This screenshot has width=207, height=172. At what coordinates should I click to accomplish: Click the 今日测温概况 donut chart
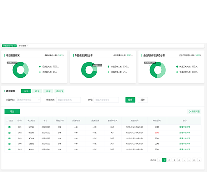(x=21, y=70)
